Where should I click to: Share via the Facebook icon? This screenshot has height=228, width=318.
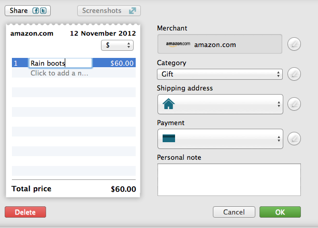(36, 10)
